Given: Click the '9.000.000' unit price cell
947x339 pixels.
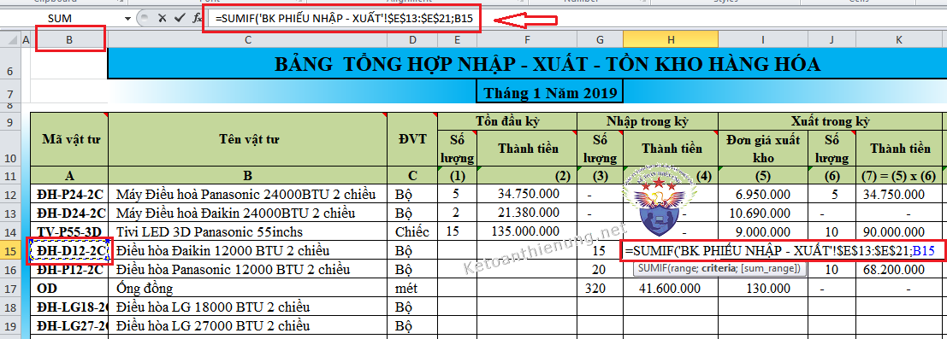Looking at the screenshot, I should coord(763,231).
